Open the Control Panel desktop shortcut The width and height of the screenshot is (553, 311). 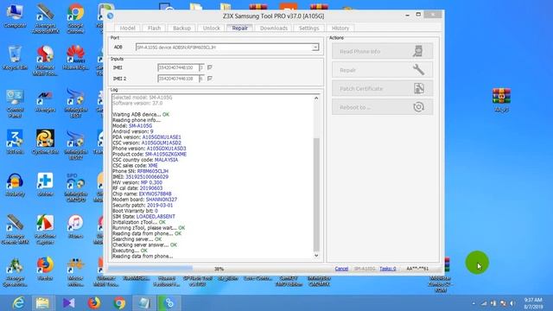pos(15,104)
